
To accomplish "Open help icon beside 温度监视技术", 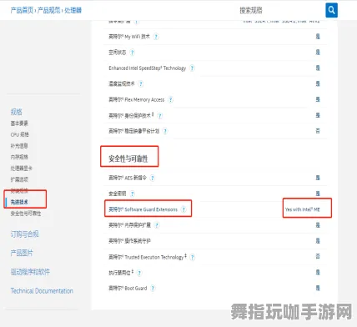I will (x=141, y=83).
